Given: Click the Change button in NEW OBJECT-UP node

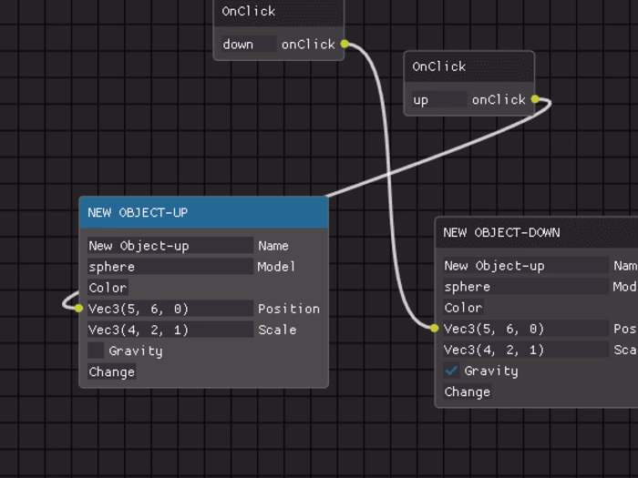Looking at the screenshot, I should [x=112, y=371].
